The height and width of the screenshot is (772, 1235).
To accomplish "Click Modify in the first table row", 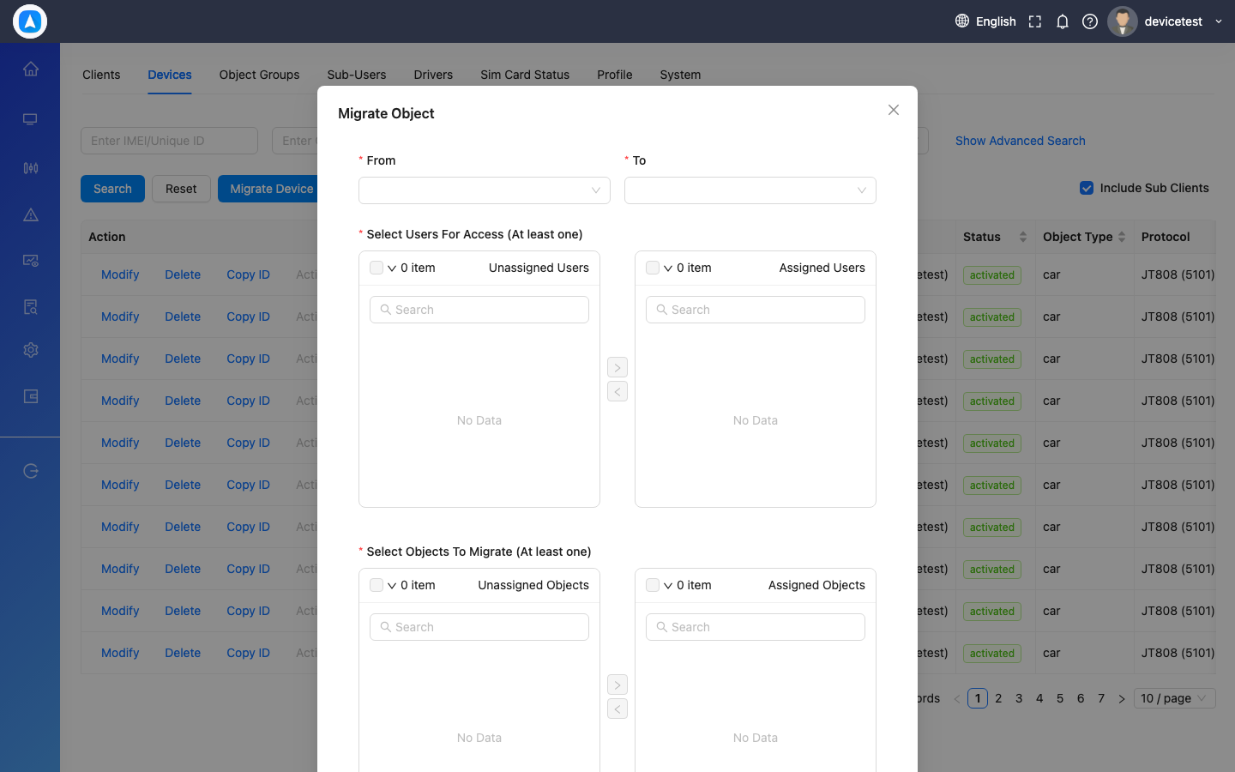I will [x=120, y=274].
